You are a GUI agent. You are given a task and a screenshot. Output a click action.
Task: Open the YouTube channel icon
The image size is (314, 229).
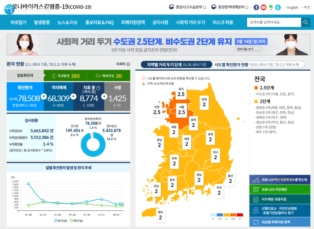263,7
